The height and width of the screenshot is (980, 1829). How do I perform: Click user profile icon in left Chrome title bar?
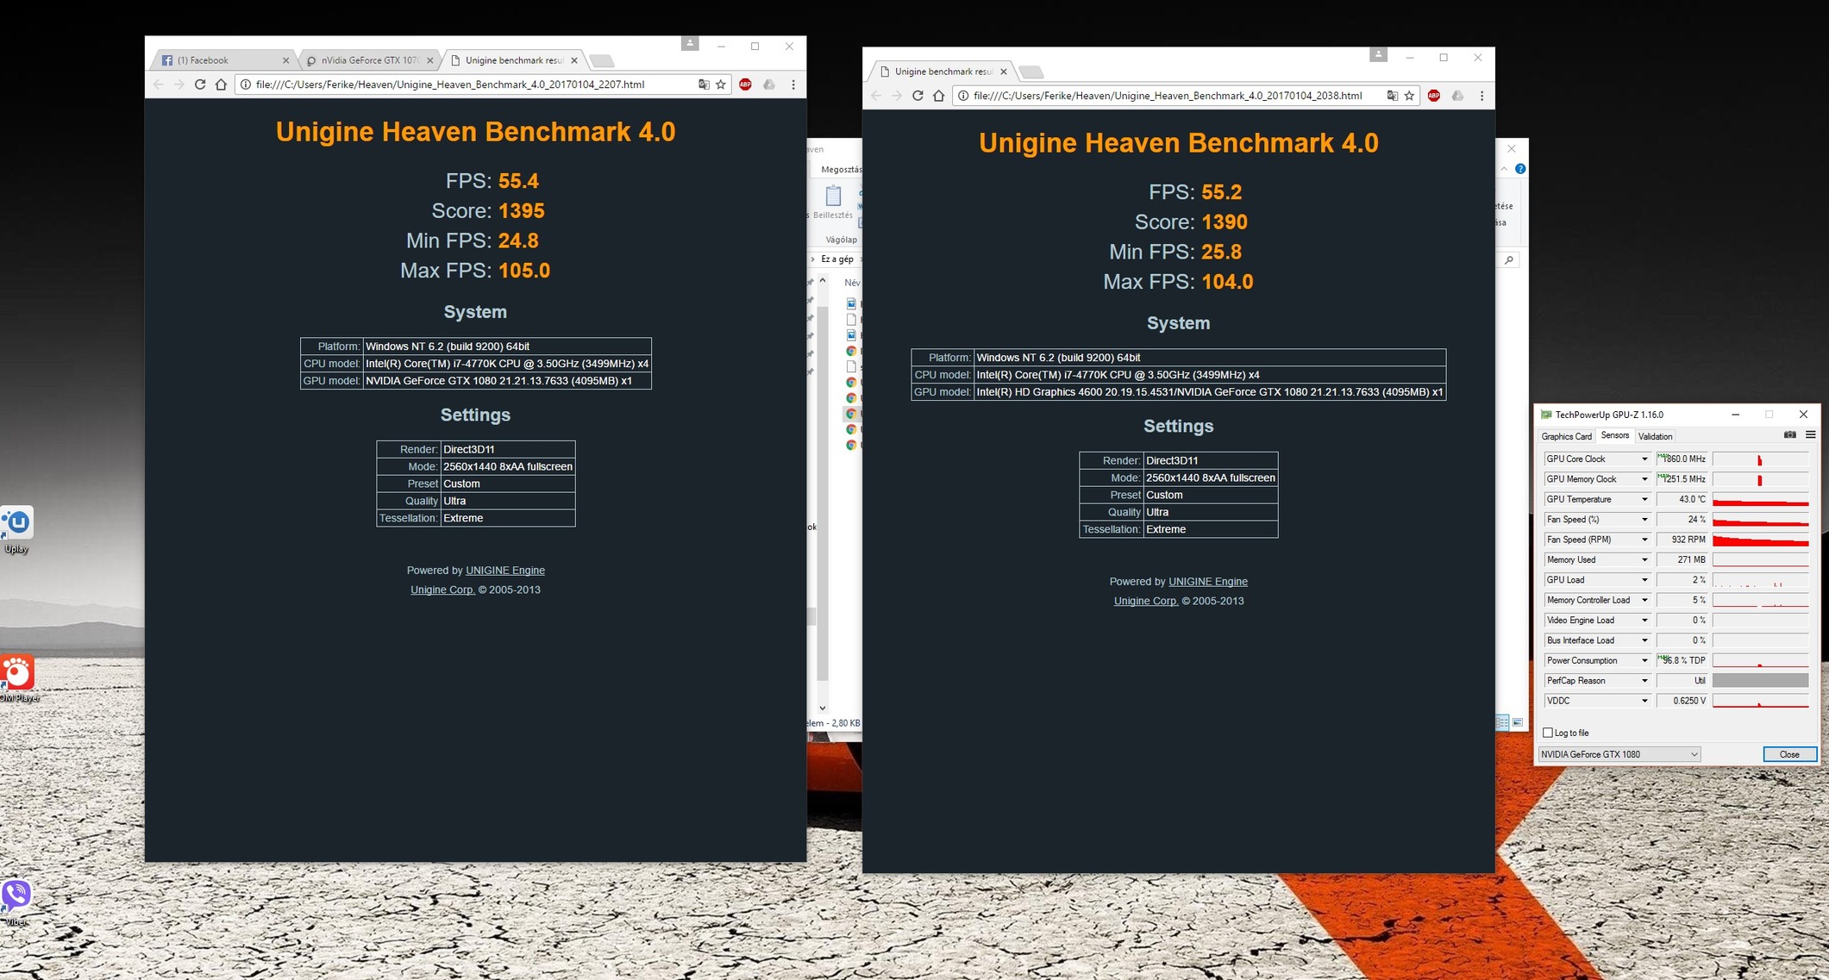[x=689, y=43]
